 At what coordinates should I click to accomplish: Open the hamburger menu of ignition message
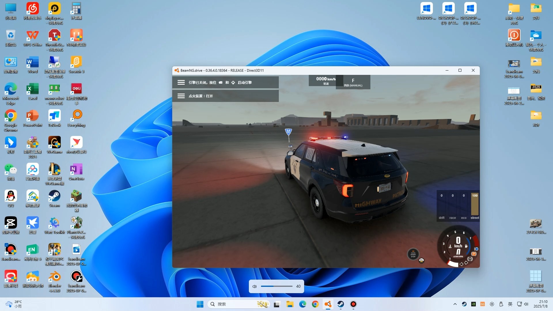(x=181, y=96)
